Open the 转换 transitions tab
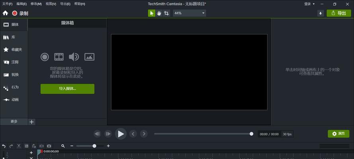 tap(14, 75)
